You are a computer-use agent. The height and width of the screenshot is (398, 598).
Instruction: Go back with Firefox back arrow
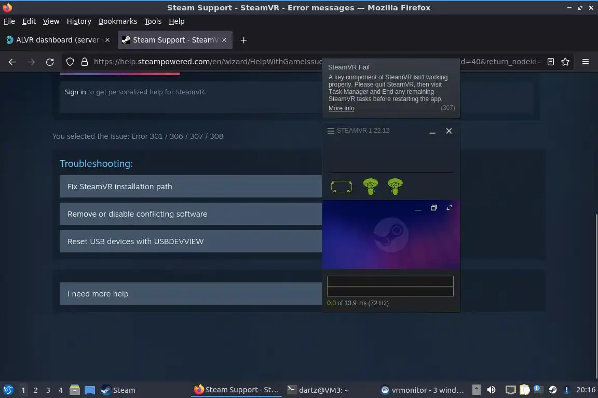[12, 62]
